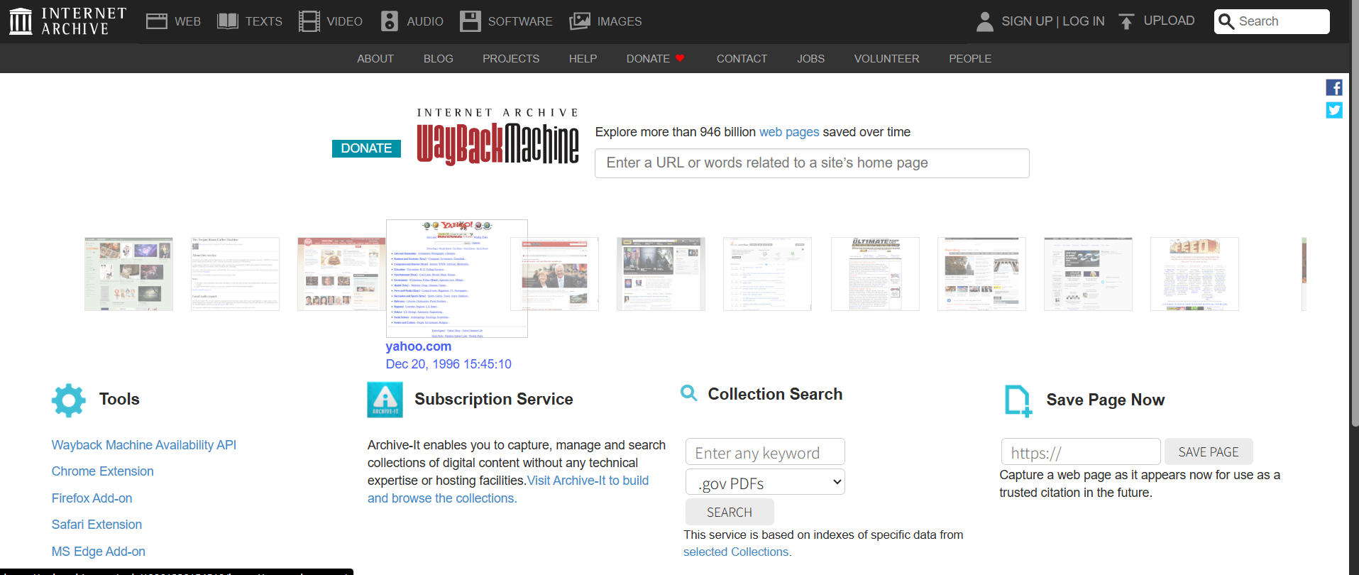
Task: Click the Save Page Now heading
Action: coord(1105,400)
